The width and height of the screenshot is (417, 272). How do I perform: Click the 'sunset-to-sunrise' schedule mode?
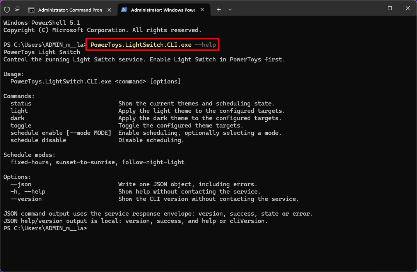[85, 162]
